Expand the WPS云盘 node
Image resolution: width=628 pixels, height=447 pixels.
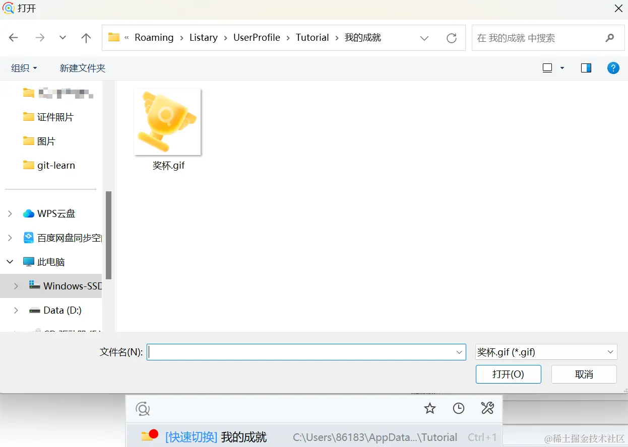pos(10,213)
